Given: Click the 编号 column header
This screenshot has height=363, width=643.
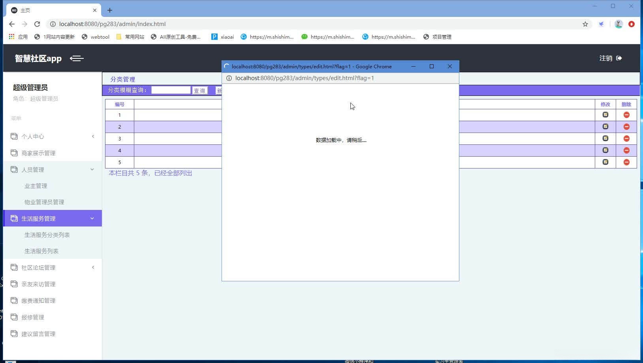Looking at the screenshot, I should tap(120, 105).
